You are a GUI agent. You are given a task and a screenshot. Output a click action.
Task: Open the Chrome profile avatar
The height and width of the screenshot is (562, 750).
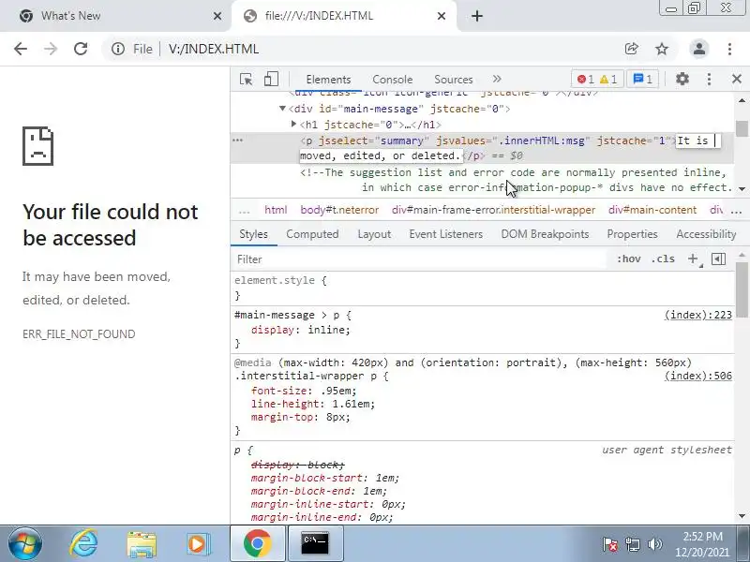[698, 49]
